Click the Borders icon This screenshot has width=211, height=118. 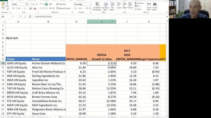(25, 8)
